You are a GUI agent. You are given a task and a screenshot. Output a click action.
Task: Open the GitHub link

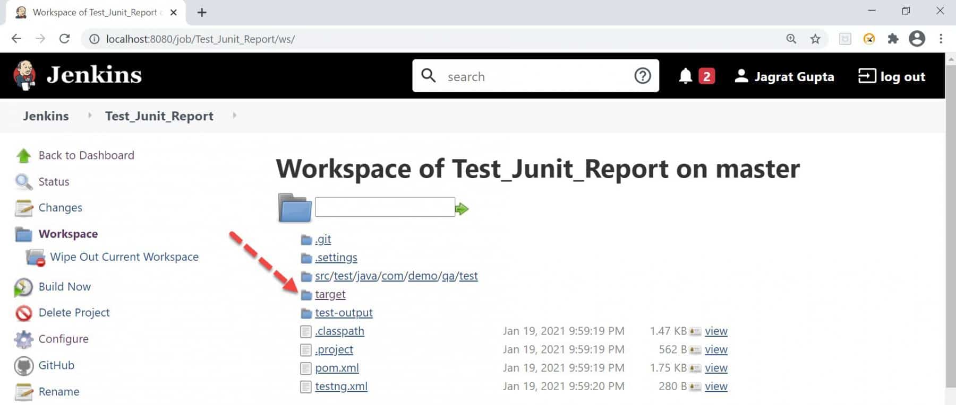(x=56, y=365)
